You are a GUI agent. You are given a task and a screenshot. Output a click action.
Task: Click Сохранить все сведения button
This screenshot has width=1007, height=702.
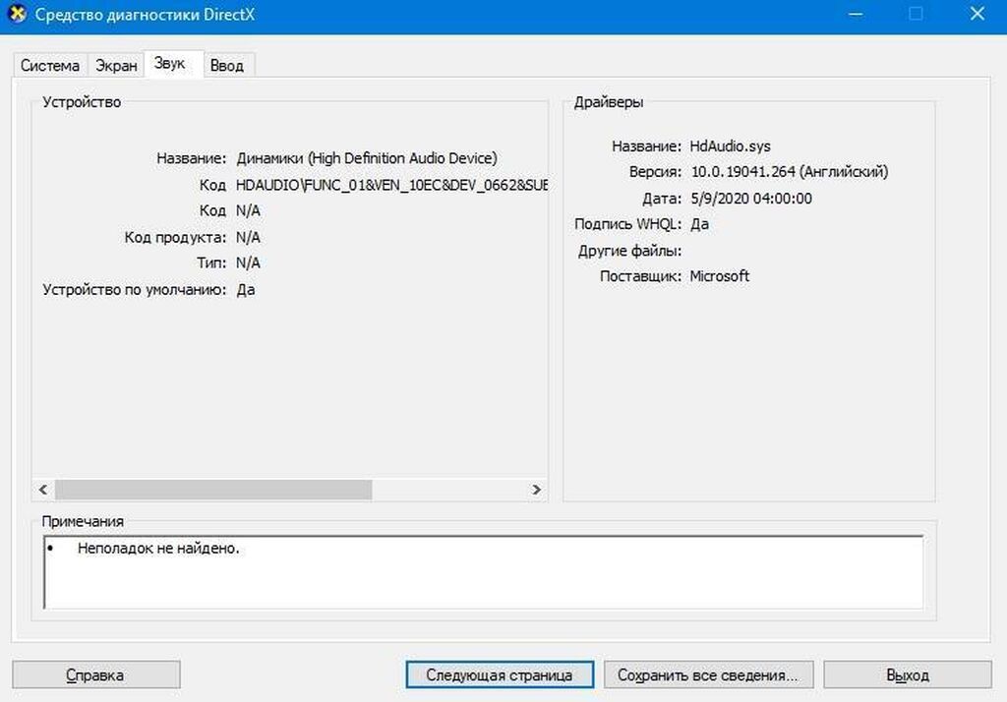coord(708,675)
